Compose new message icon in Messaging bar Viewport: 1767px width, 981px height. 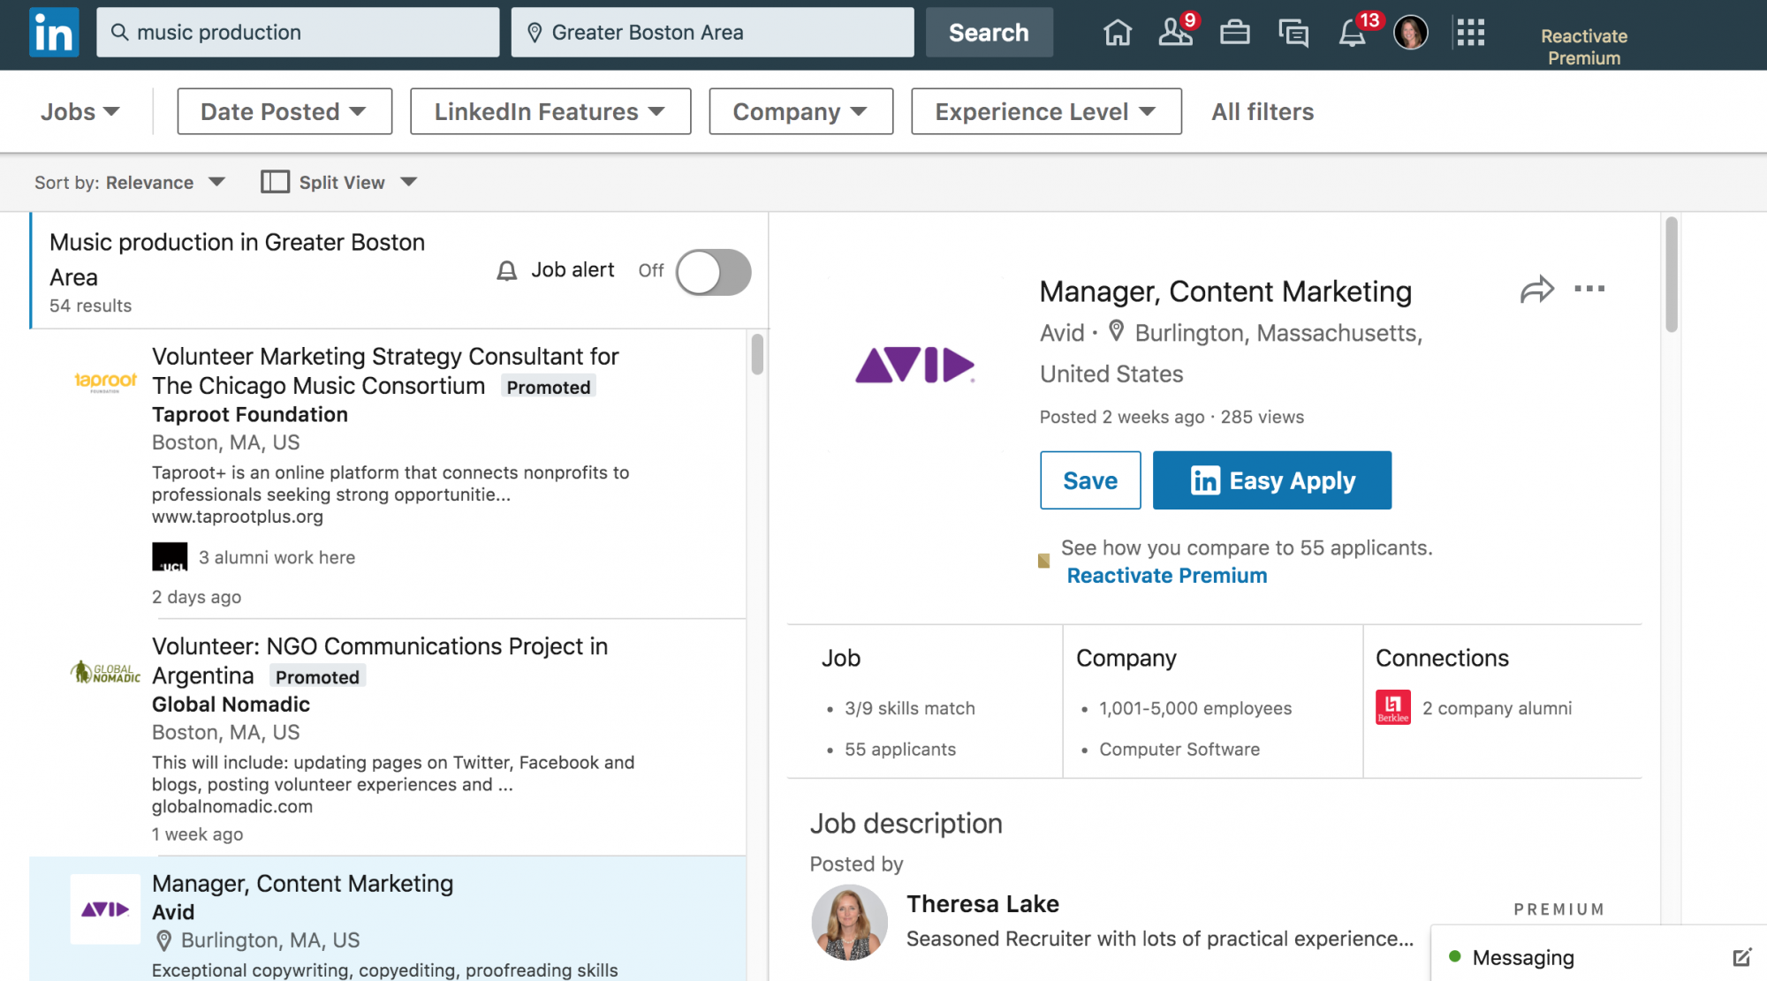pos(1740,957)
